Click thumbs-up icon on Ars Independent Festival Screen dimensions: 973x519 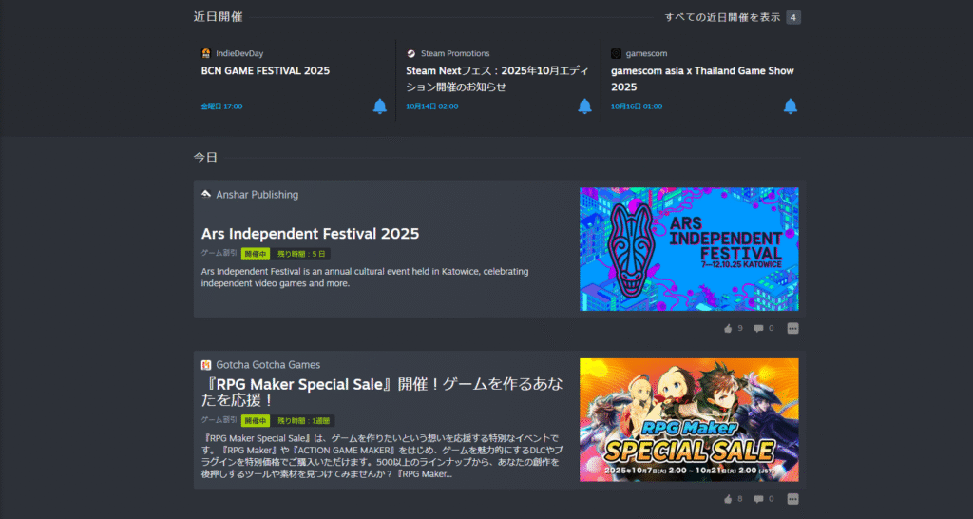coord(728,328)
